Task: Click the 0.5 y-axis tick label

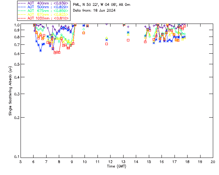Action: point(17,64)
